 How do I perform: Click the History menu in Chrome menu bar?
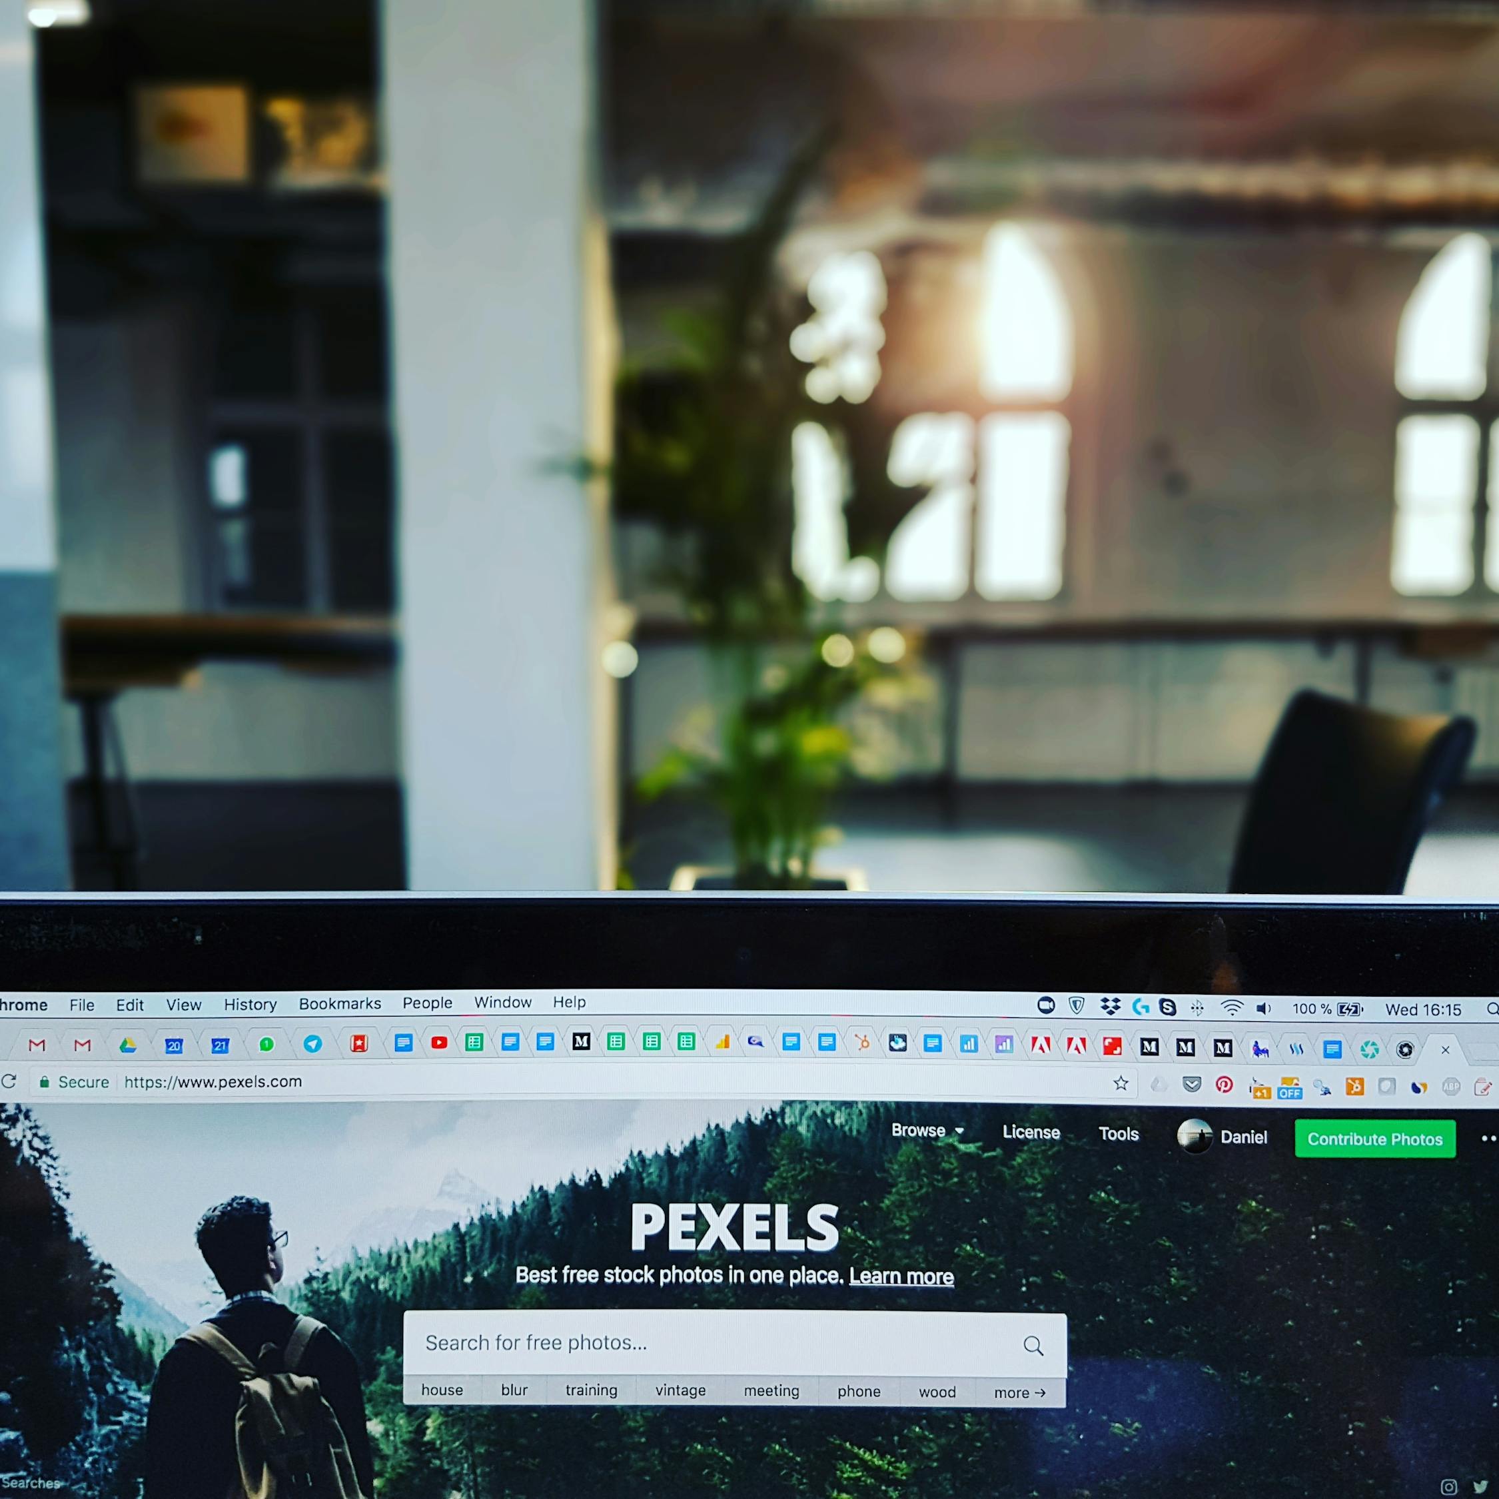coord(252,1002)
